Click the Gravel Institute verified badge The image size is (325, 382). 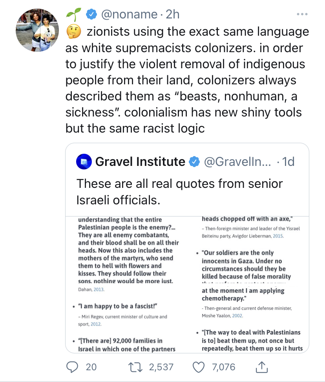[x=194, y=162]
